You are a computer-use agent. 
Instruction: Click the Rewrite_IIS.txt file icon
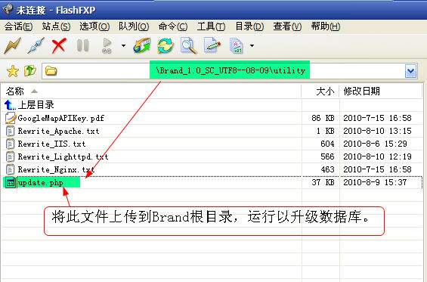pyautogui.click(x=11, y=144)
